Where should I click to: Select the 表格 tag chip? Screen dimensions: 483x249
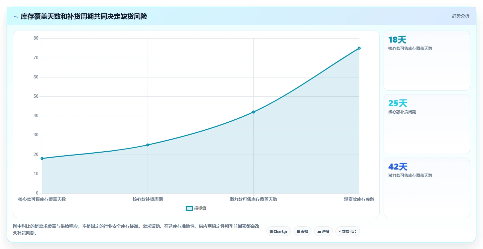(x=302, y=231)
